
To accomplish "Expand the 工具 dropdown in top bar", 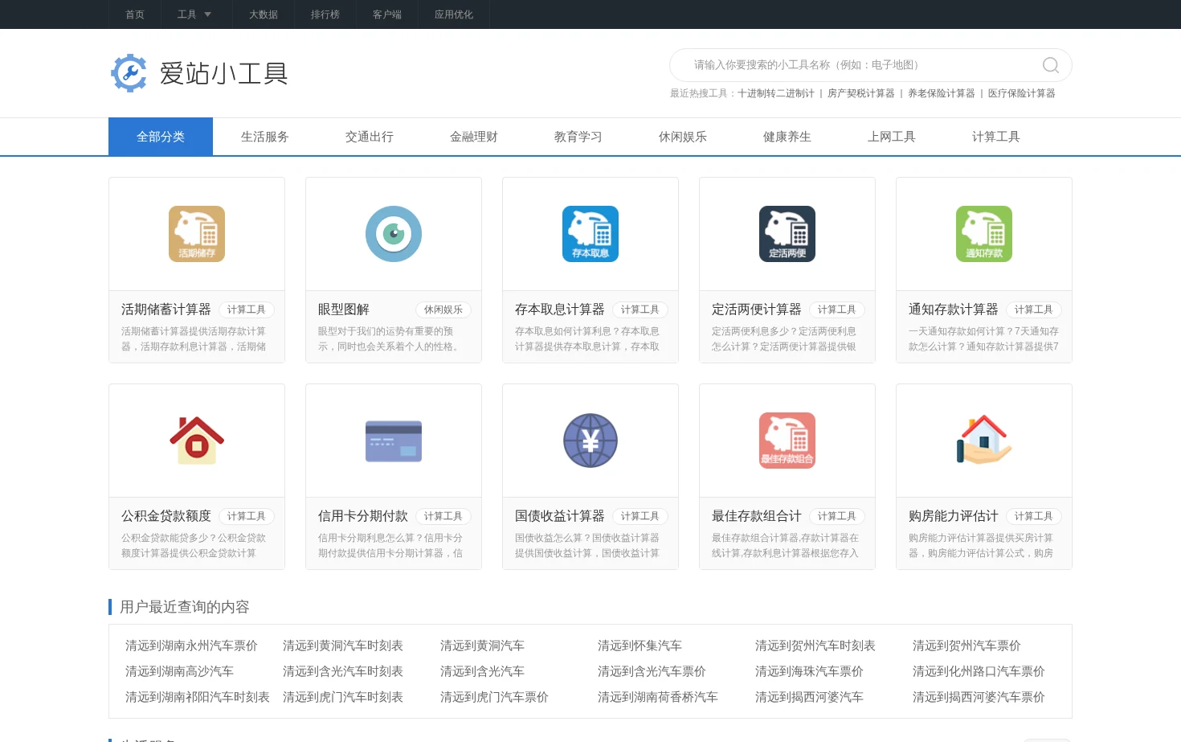I will pos(195,14).
